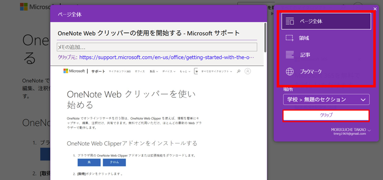The width and height of the screenshot is (383, 180).
Task: Click the dashed region selection icon
Action: click(x=290, y=38)
